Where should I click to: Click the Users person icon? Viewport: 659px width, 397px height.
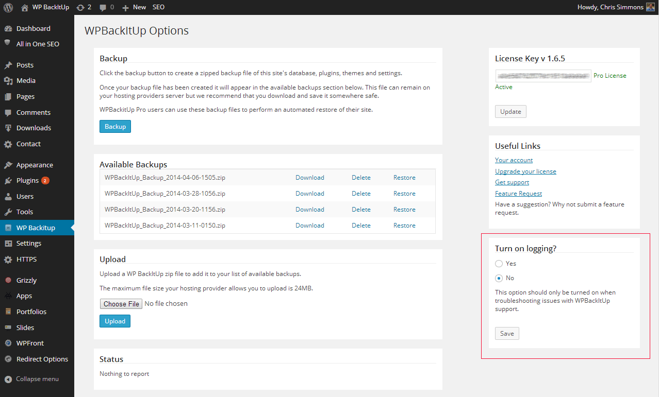tap(8, 196)
